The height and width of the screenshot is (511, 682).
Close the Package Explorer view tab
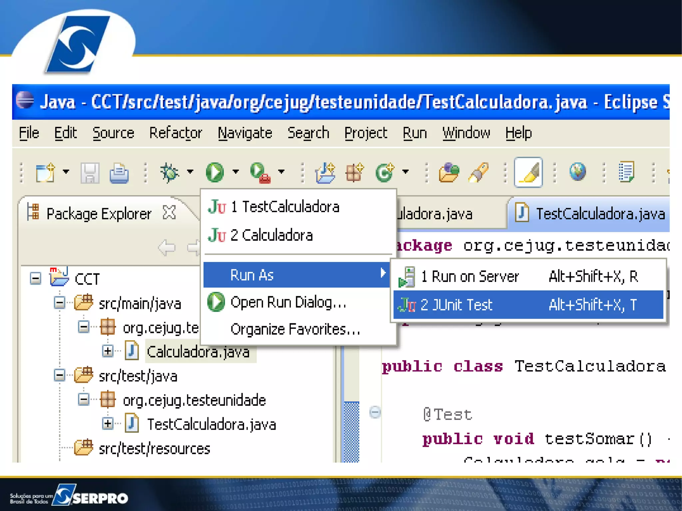(169, 212)
